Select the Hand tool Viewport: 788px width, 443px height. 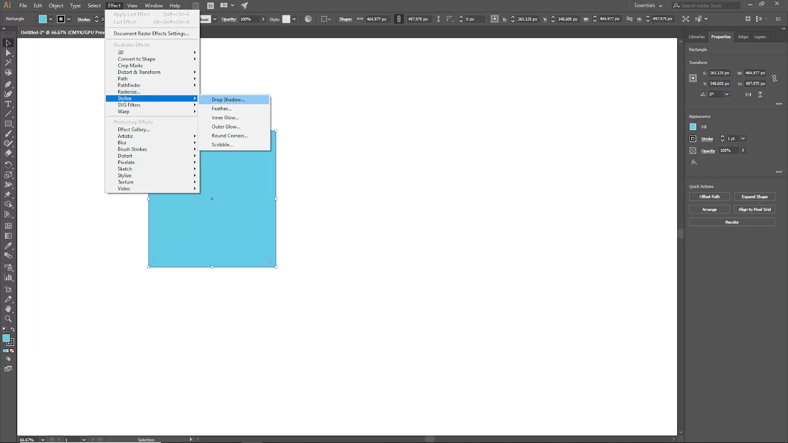8,309
